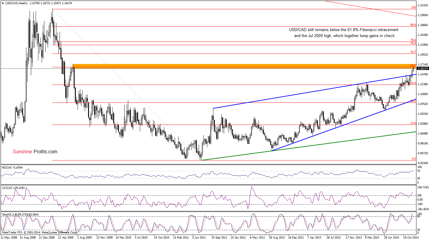Viewport: 429px width, 240px height.
Task: Select the 88.6 Fibonacci level label
Action: [413, 25]
